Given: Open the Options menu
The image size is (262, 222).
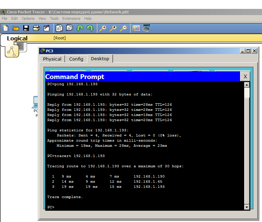Looking at the screenshot, I should 28,18.
